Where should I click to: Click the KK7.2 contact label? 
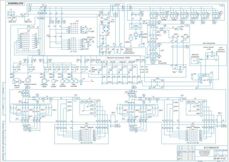186,35
